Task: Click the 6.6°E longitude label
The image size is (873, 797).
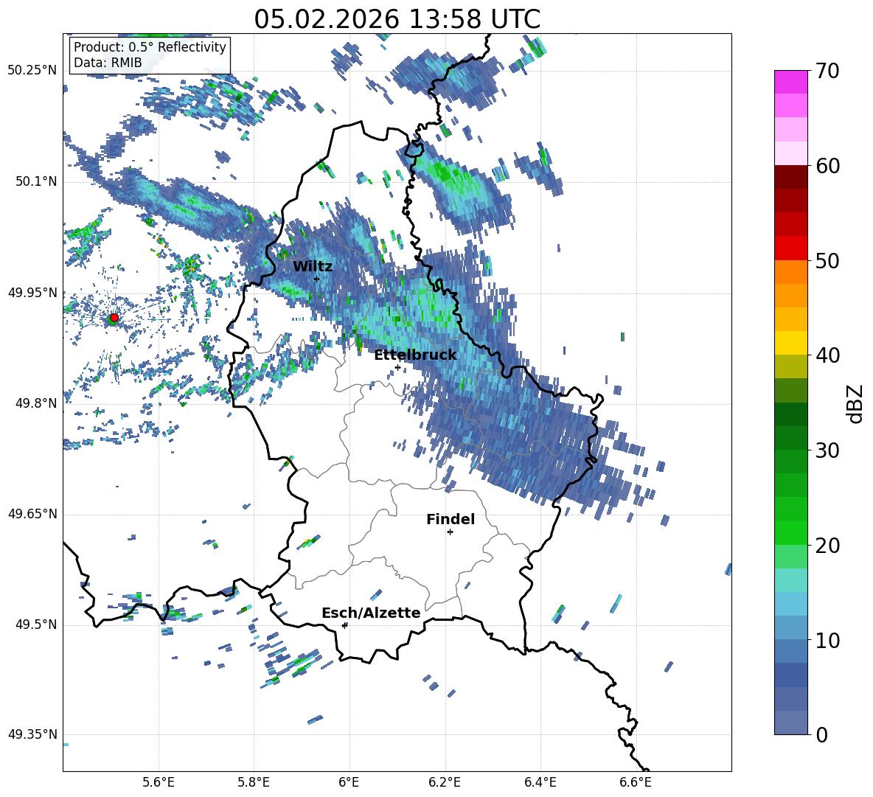Action: pyautogui.click(x=636, y=782)
